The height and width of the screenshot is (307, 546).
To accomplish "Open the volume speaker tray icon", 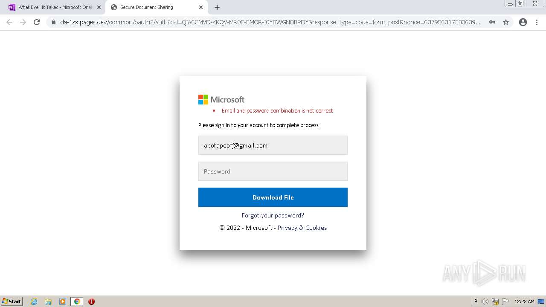I will pyautogui.click(x=485, y=301).
